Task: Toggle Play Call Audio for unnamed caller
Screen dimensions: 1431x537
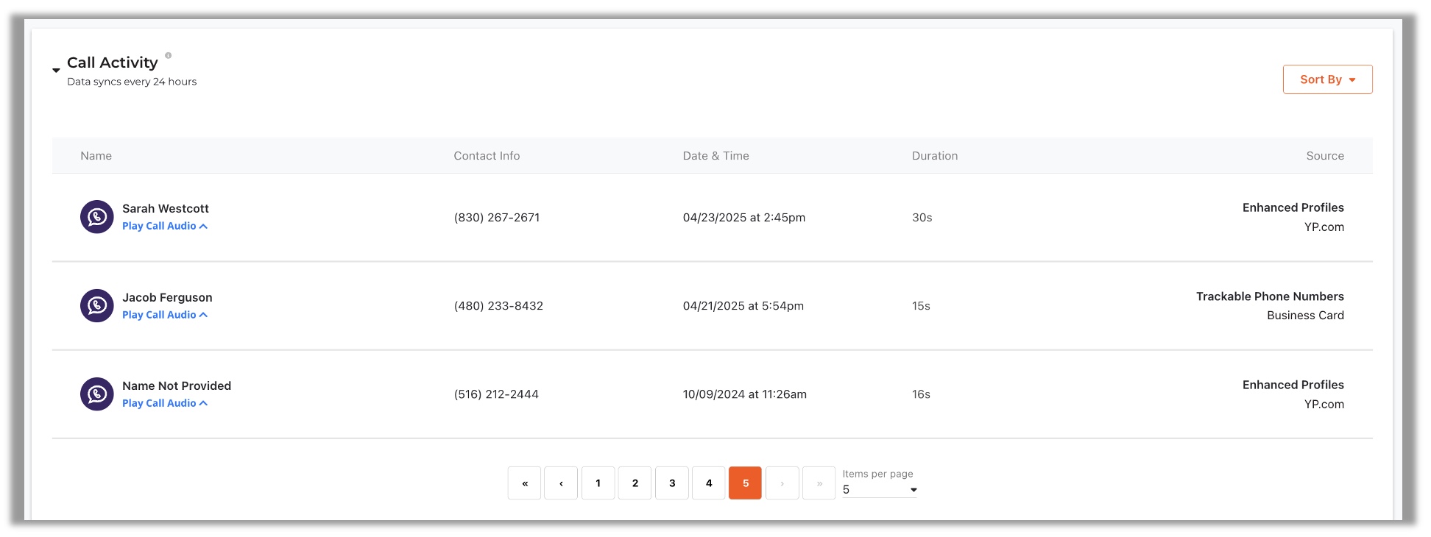Action: [164, 403]
